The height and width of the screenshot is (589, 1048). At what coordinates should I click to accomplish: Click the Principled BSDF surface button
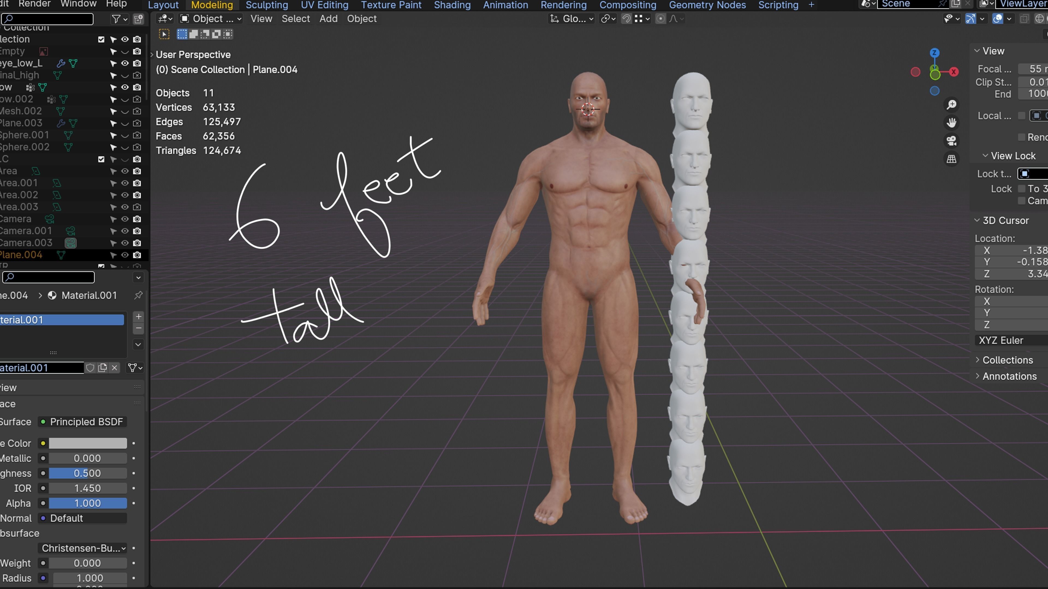coord(83,422)
